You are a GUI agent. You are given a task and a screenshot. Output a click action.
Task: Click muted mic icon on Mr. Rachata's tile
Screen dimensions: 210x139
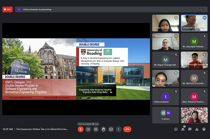pos(204,73)
